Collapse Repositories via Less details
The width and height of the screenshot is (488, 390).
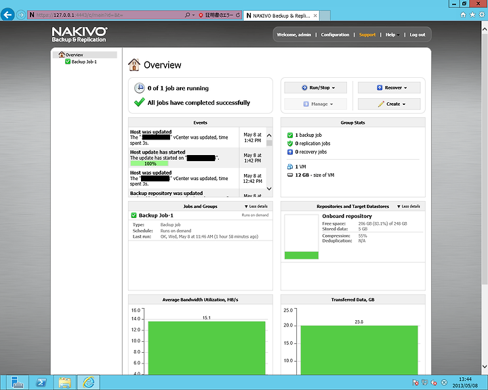point(408,207)
